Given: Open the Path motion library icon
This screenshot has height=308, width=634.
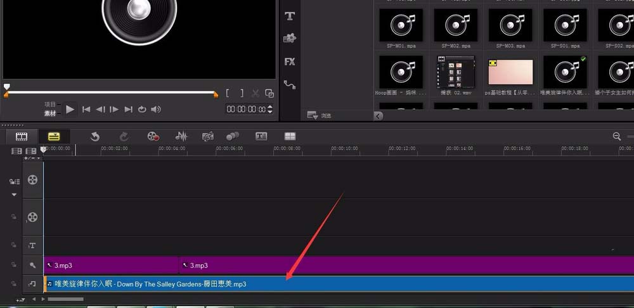Looking at the screenshot, I should [290, 85].
